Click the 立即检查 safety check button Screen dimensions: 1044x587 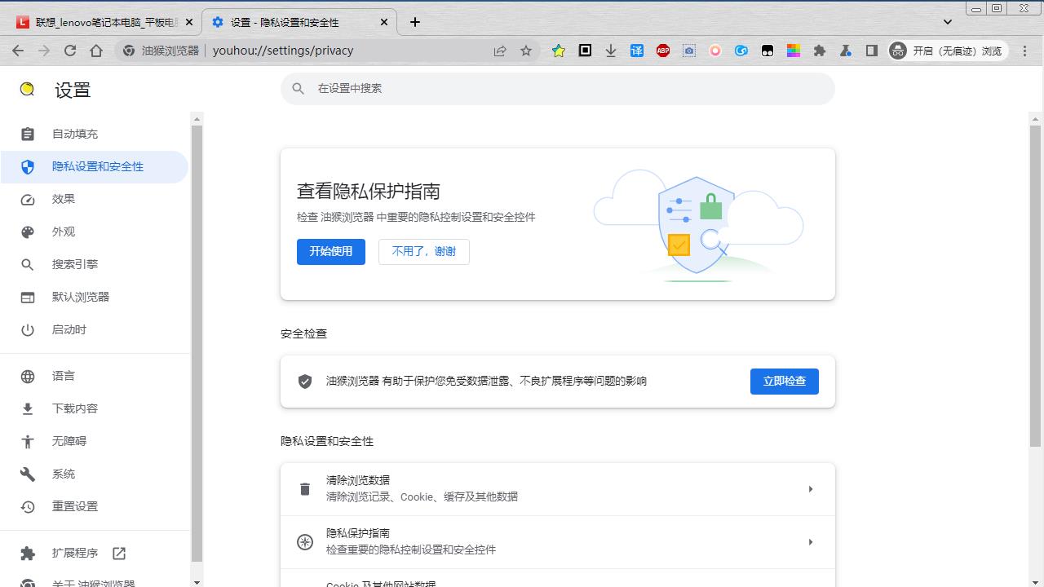tap(784, 381)
